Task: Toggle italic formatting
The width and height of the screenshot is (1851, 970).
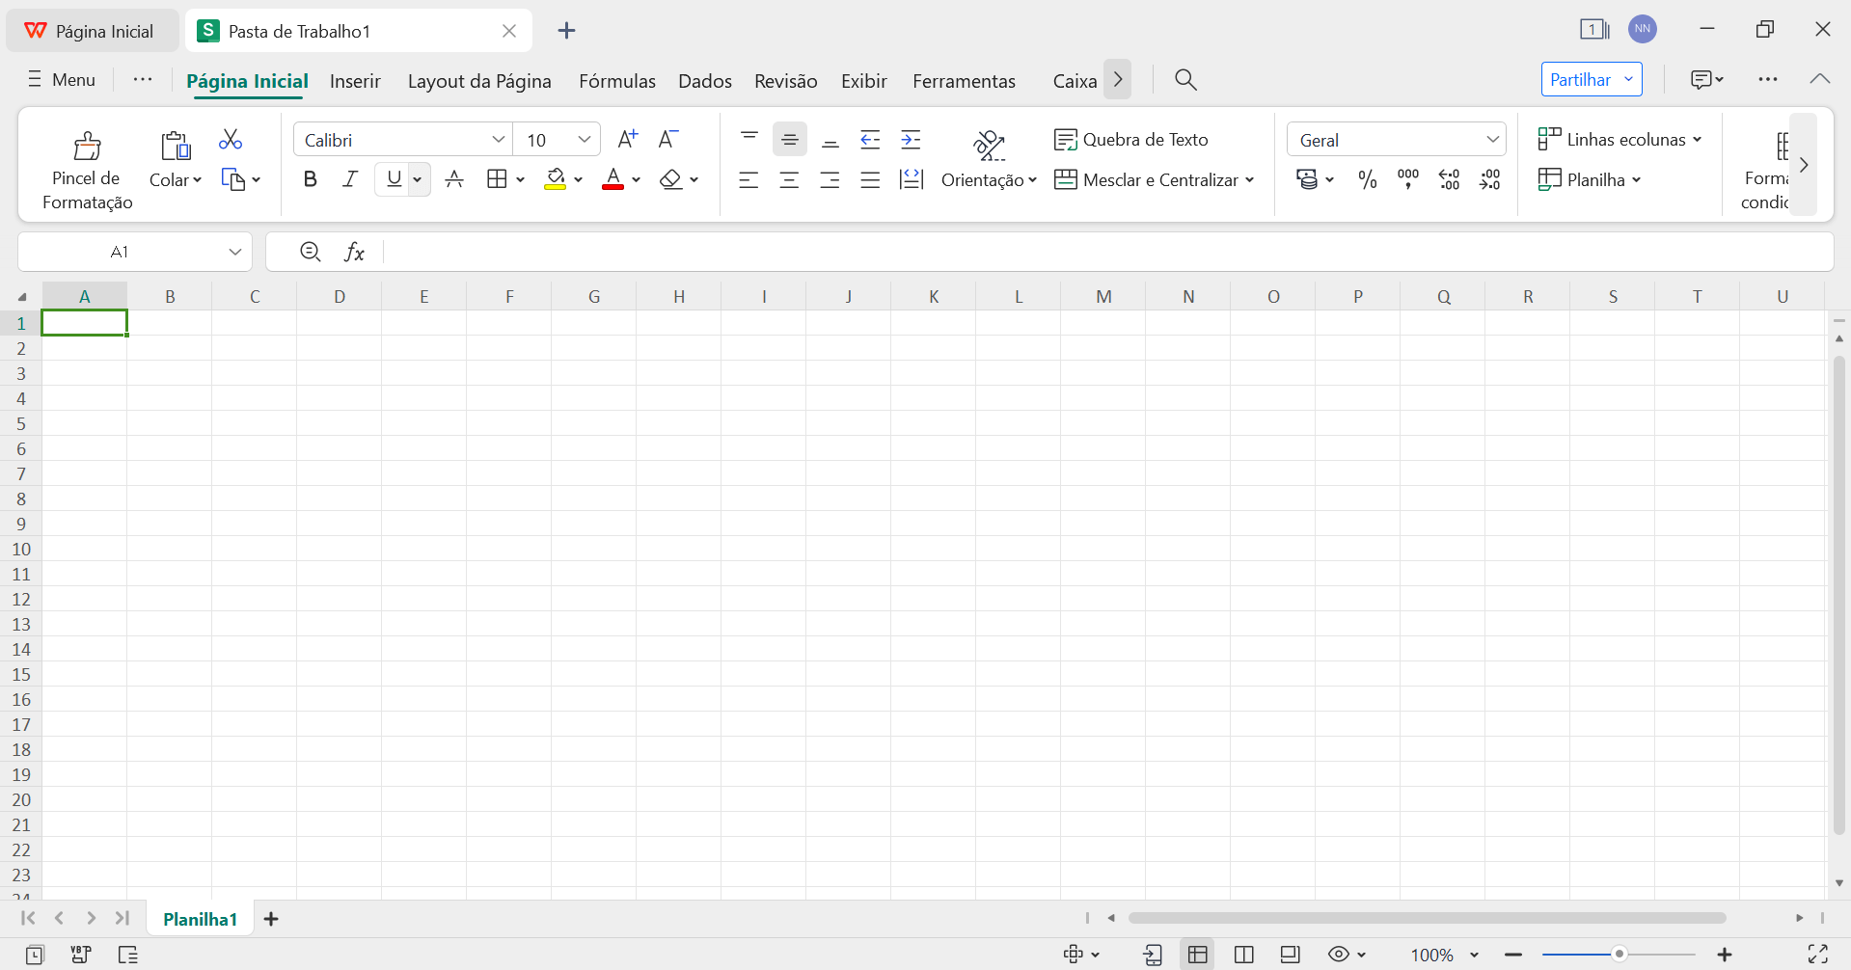Action: point(349,178)
